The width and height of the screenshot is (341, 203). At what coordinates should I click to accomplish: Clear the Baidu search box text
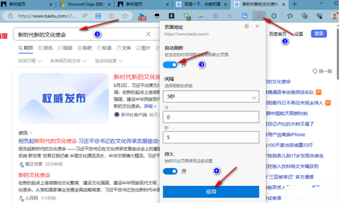[148, 34]
